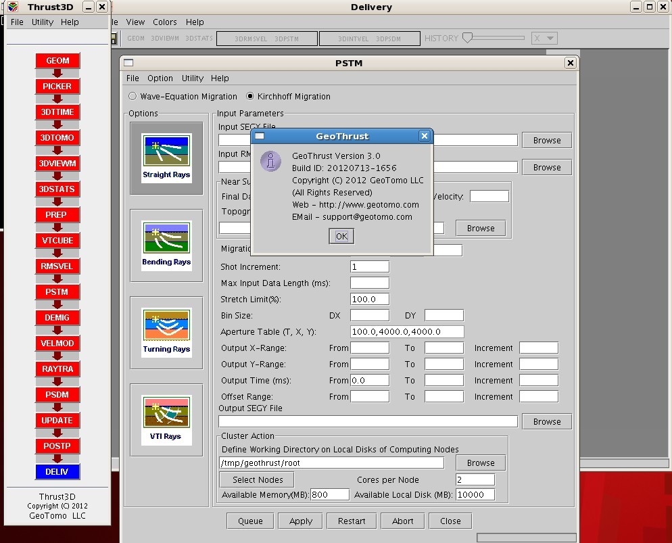The image size is (672, 543).
Task: Click OK in the GeoThrust dialog
Action: (341, 236)
